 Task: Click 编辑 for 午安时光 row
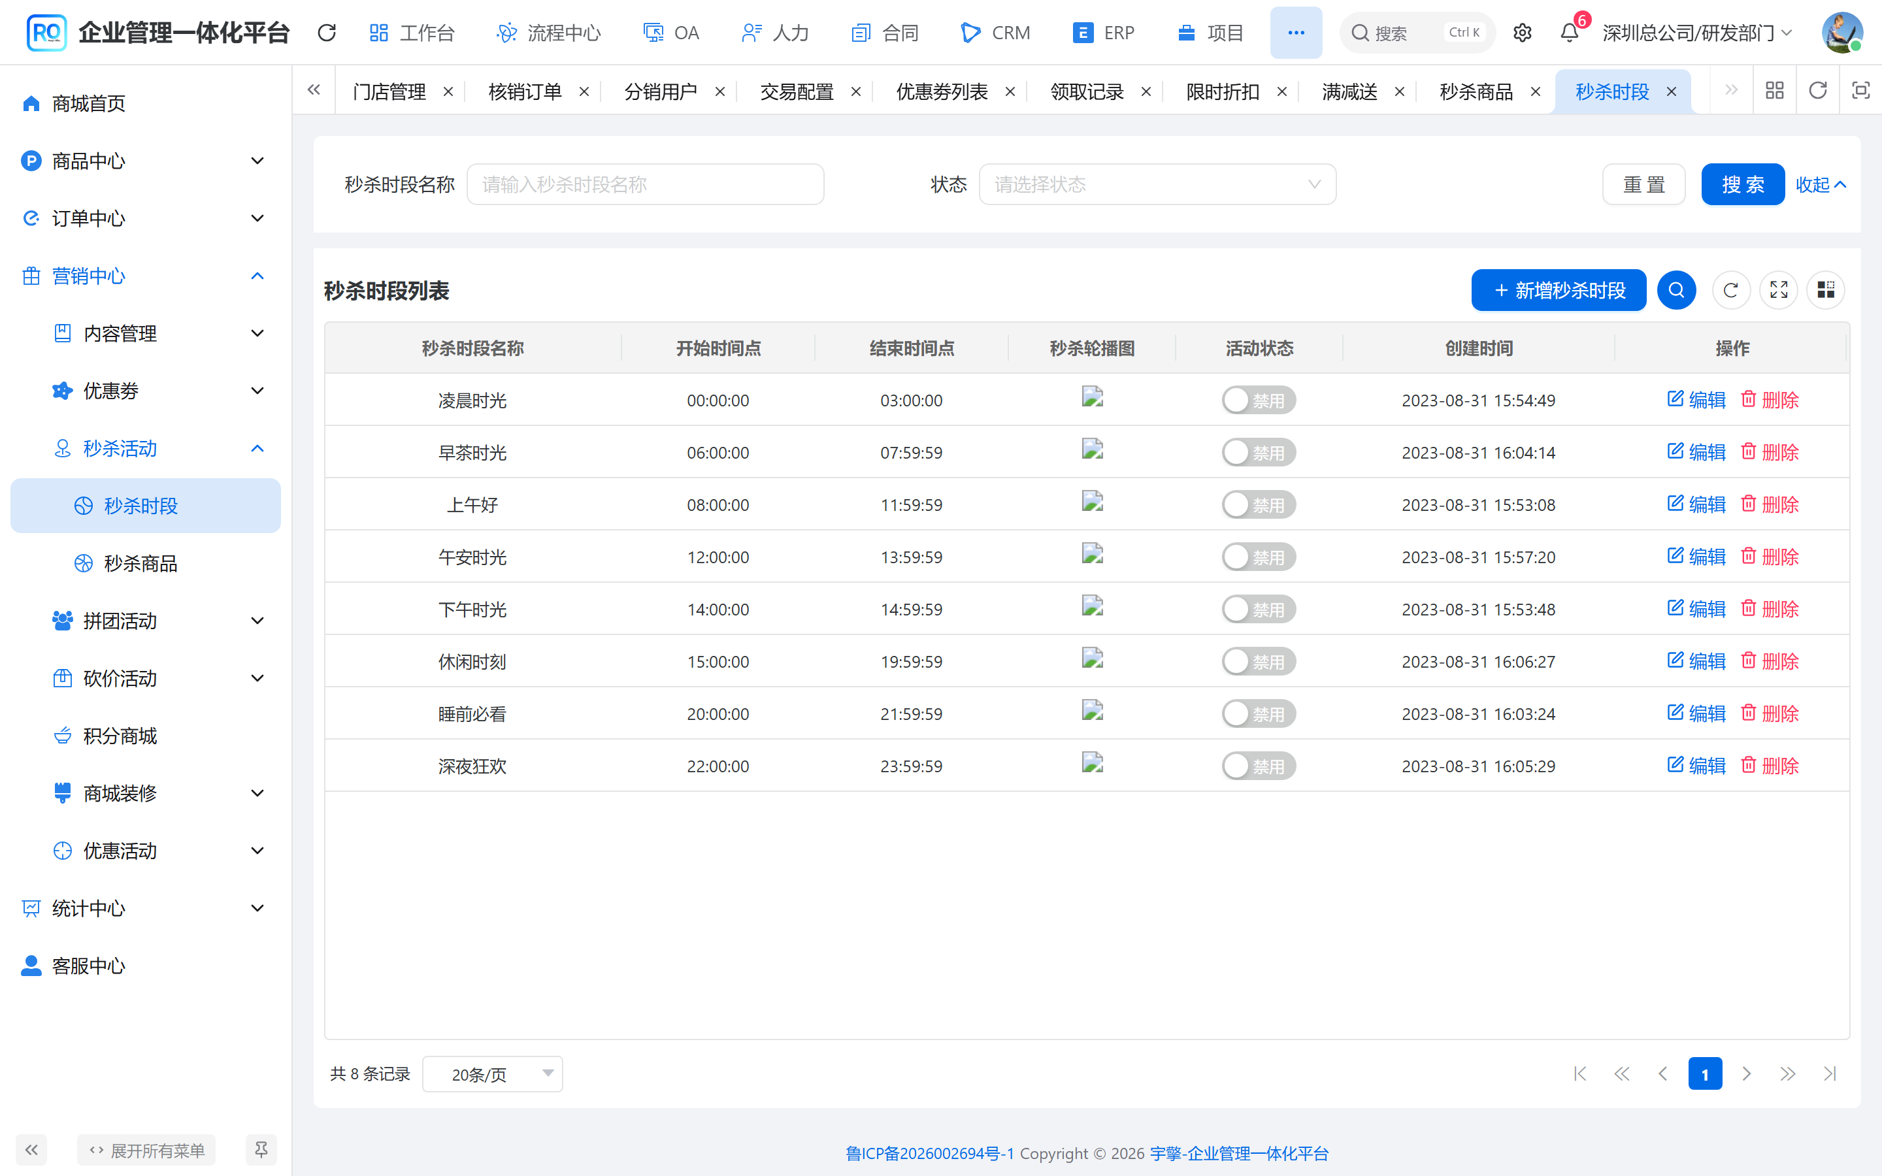(1696, 557)
